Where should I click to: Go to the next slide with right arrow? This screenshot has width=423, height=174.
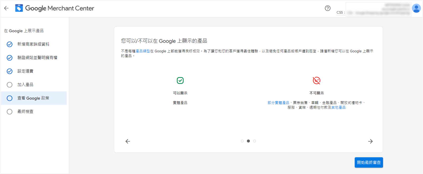(x=370, y=141)
